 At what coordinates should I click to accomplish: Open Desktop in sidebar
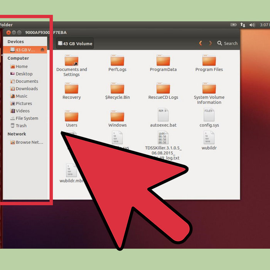click(21, 74)
